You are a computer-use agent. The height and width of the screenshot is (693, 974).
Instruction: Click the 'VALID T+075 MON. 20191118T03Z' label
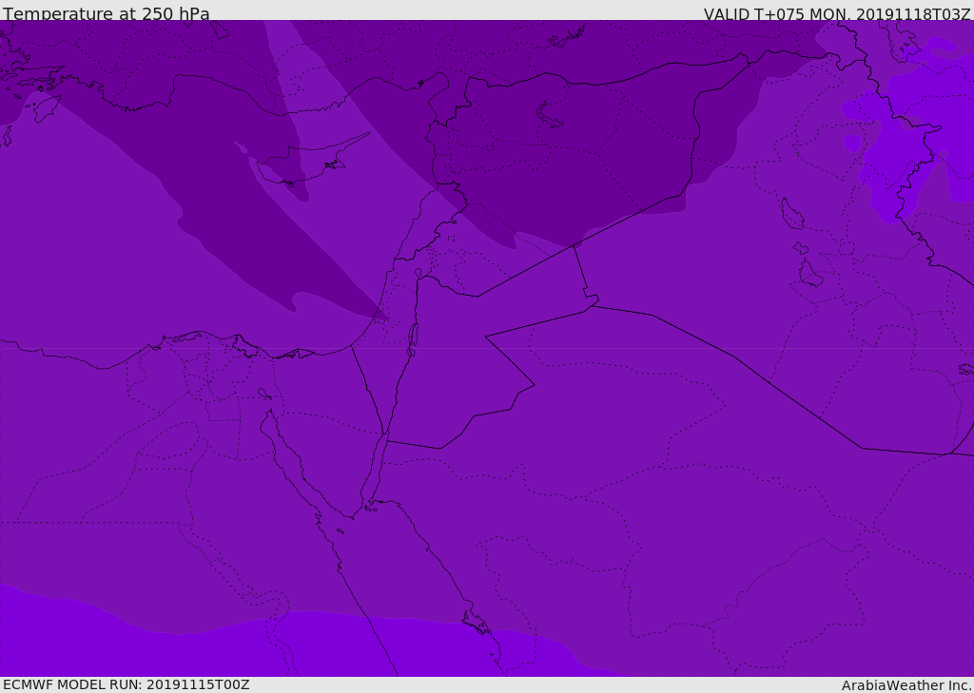click(x=837, y=13)
